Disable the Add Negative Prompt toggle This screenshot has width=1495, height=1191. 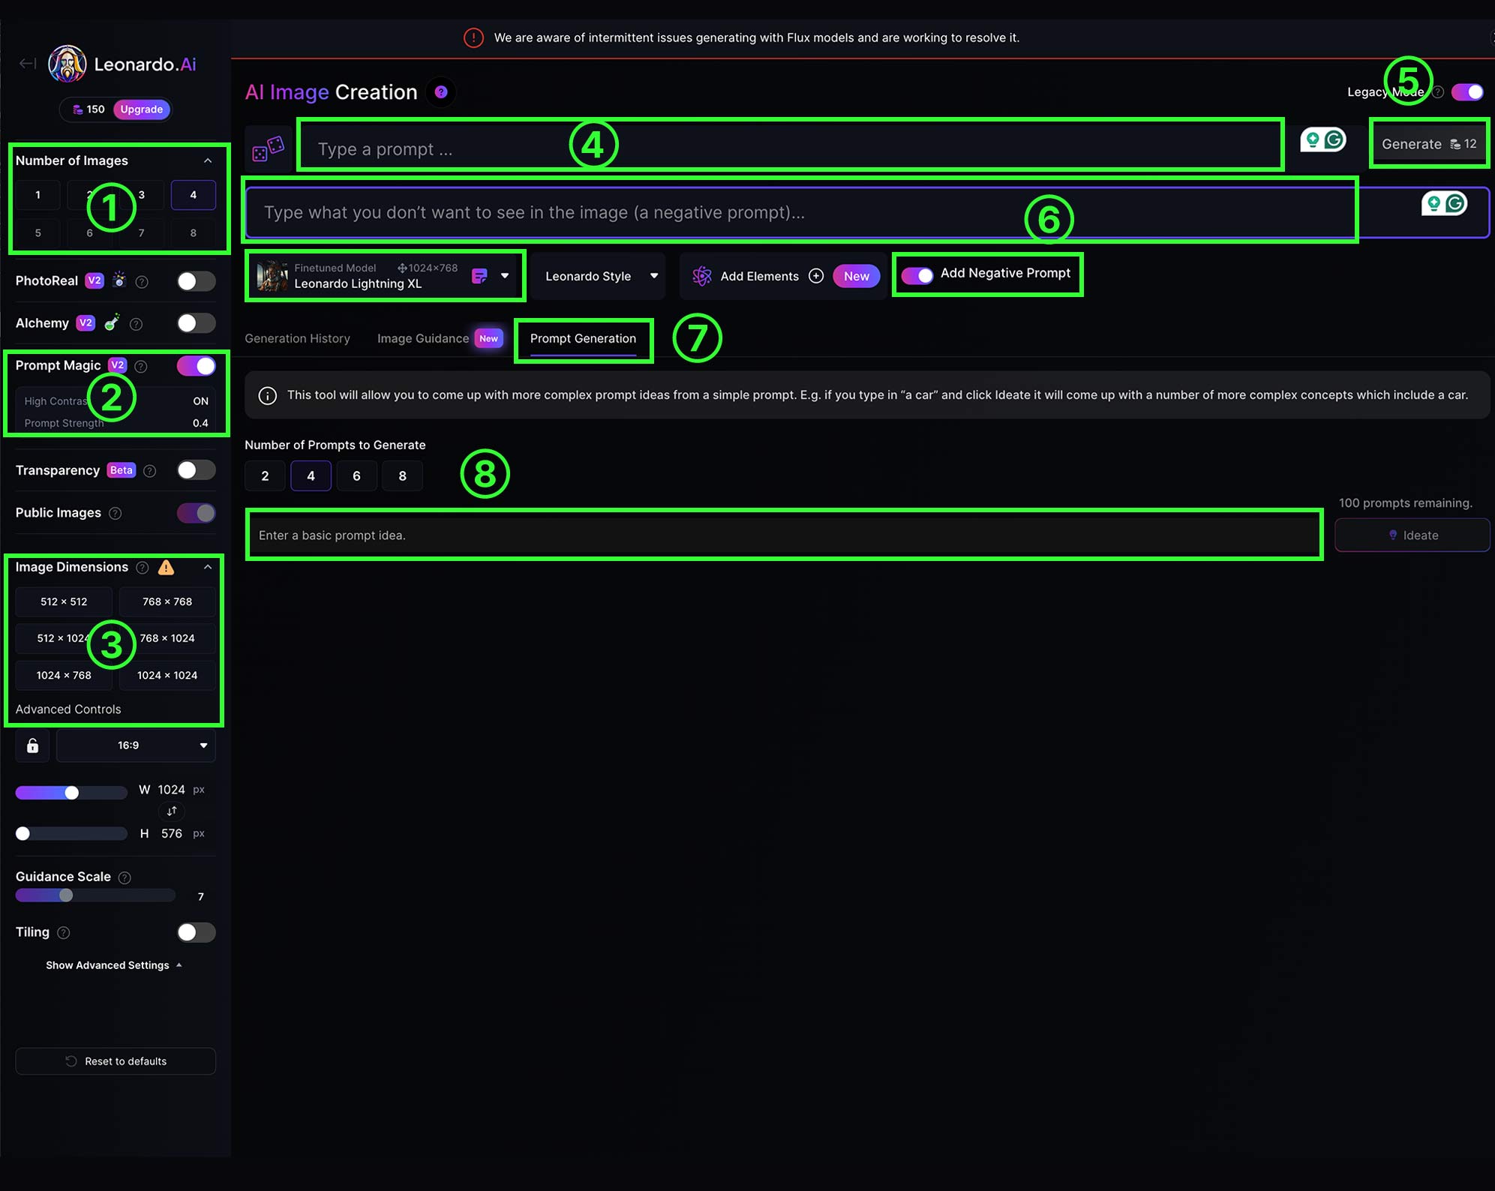pyautogui.click(x=917, y=275)
